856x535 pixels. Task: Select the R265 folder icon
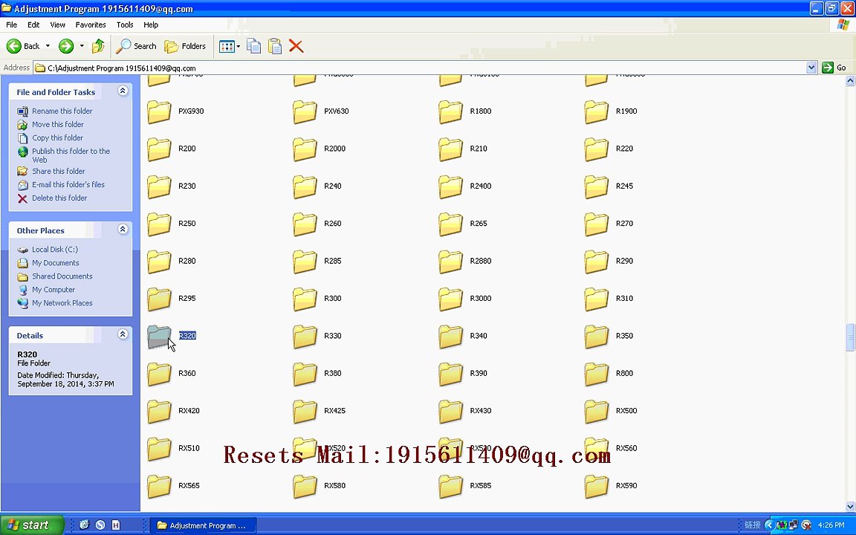[451, 224]
